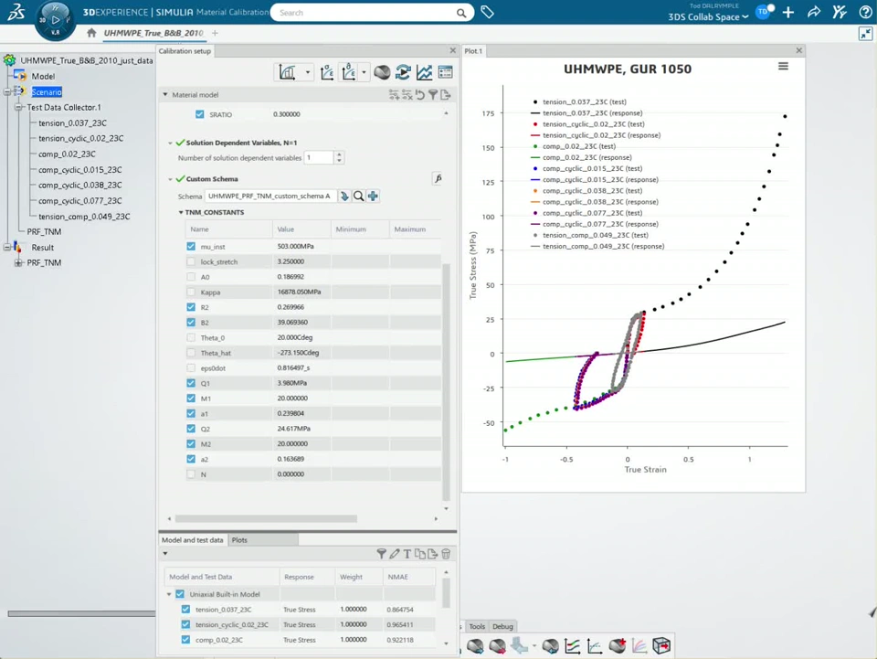Open the tag icon beside search
The image size is (877, 659).
[487, 12]
